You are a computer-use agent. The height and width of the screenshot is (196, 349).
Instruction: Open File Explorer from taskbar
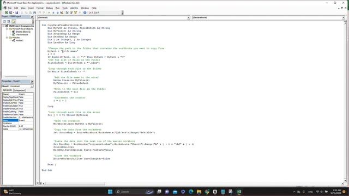199,192
